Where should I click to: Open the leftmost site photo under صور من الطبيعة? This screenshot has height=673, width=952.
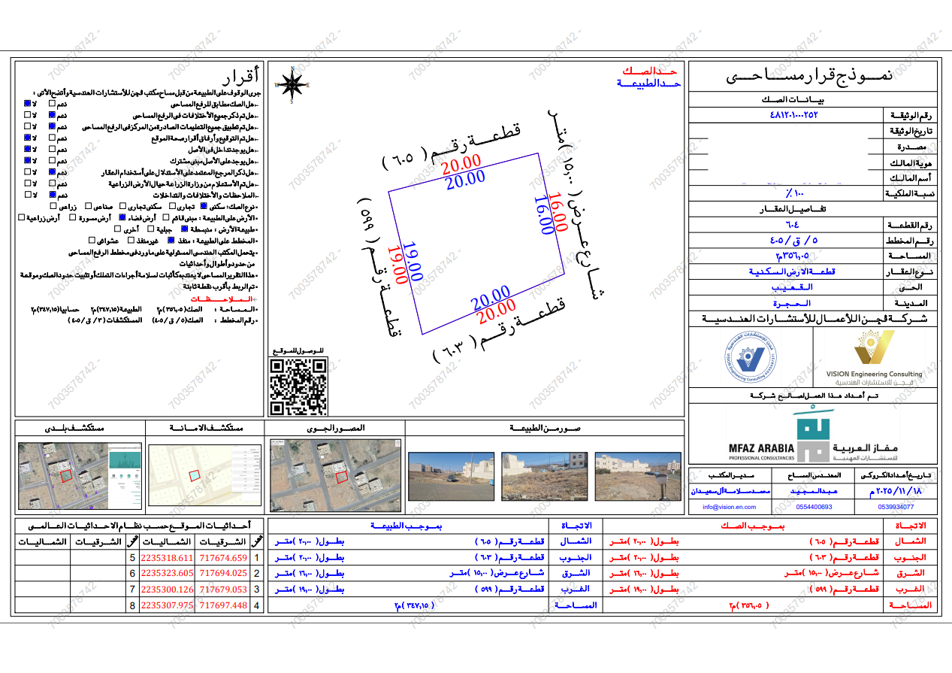click(451, 475)
